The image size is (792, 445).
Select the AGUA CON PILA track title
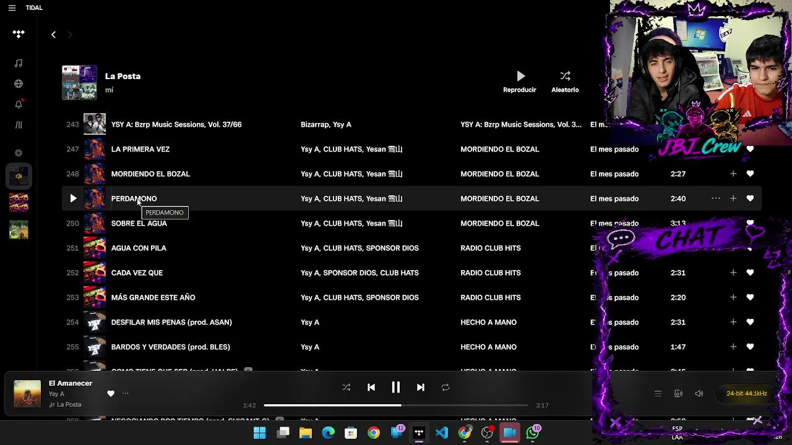coord(139,248)
